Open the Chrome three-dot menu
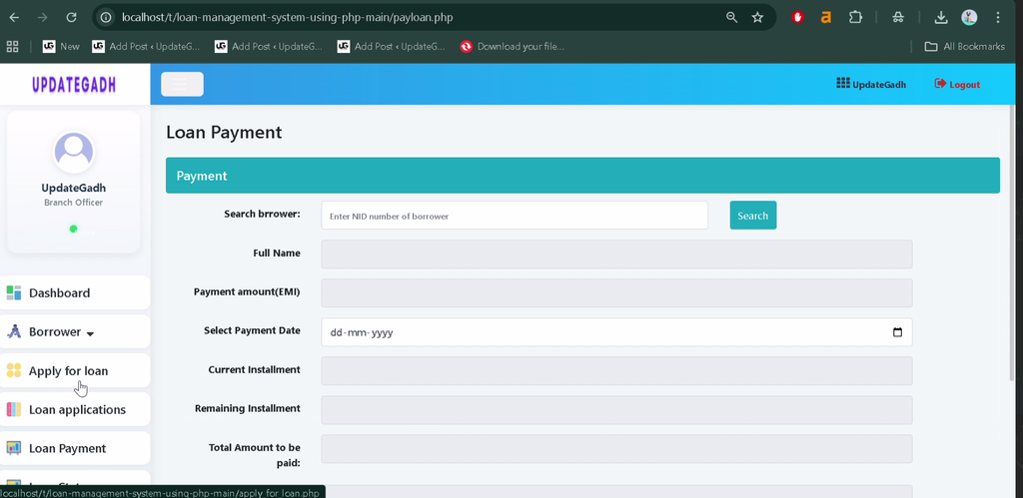1023x498 pixels. click(998, 18)
